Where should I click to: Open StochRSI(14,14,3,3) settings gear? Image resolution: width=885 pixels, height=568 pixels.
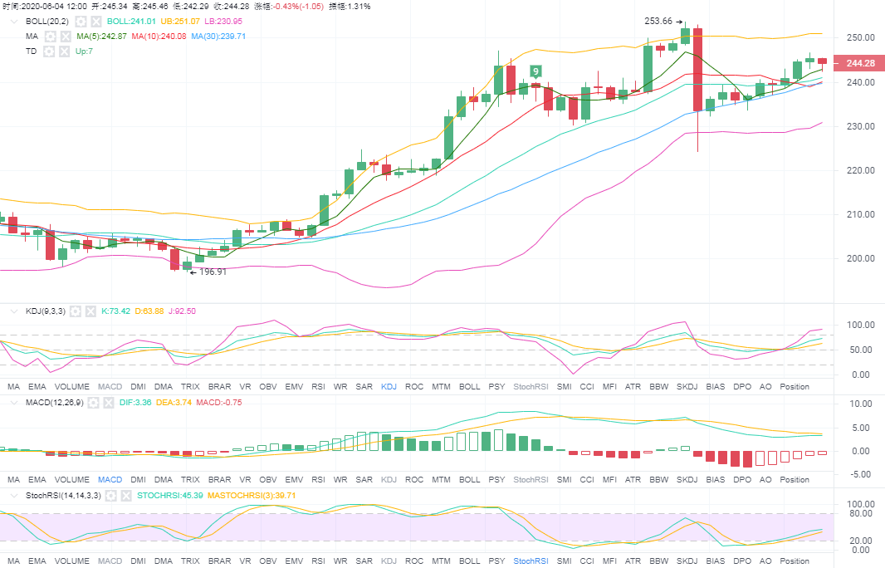coord(110,496)
